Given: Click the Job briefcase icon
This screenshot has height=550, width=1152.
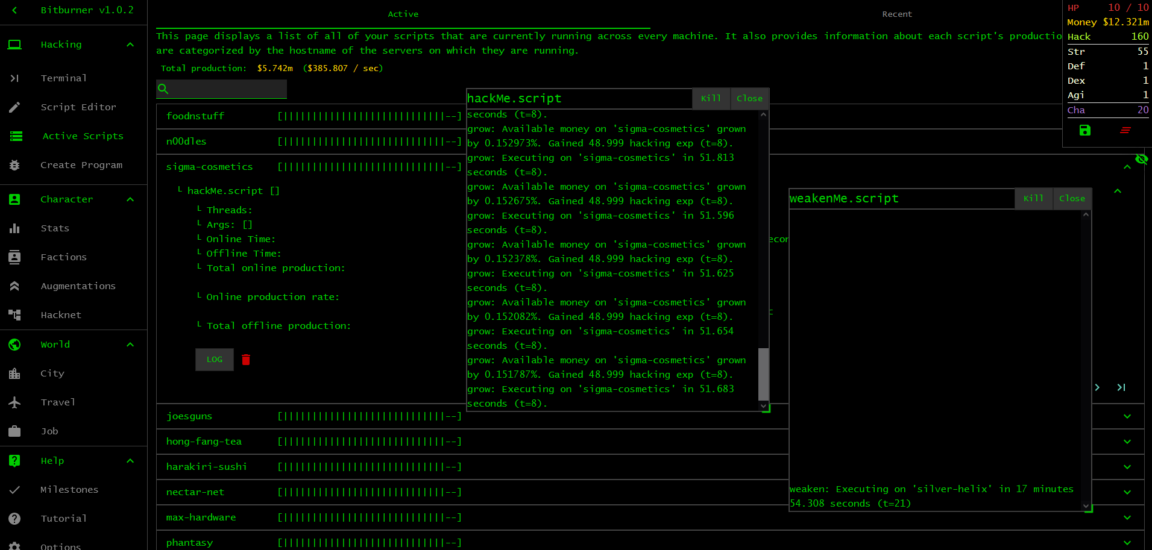Looking at the screenshot, I should 15,431.
